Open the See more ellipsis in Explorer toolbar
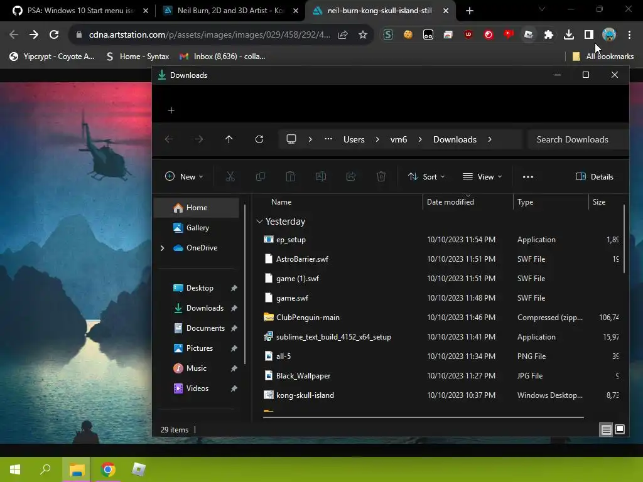The width and height of the screenshot is (643, 482). point(527,176)
